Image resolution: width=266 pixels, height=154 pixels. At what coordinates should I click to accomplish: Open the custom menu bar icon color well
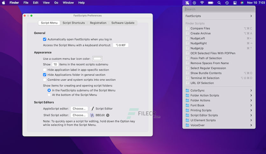(x=97, y=59)
